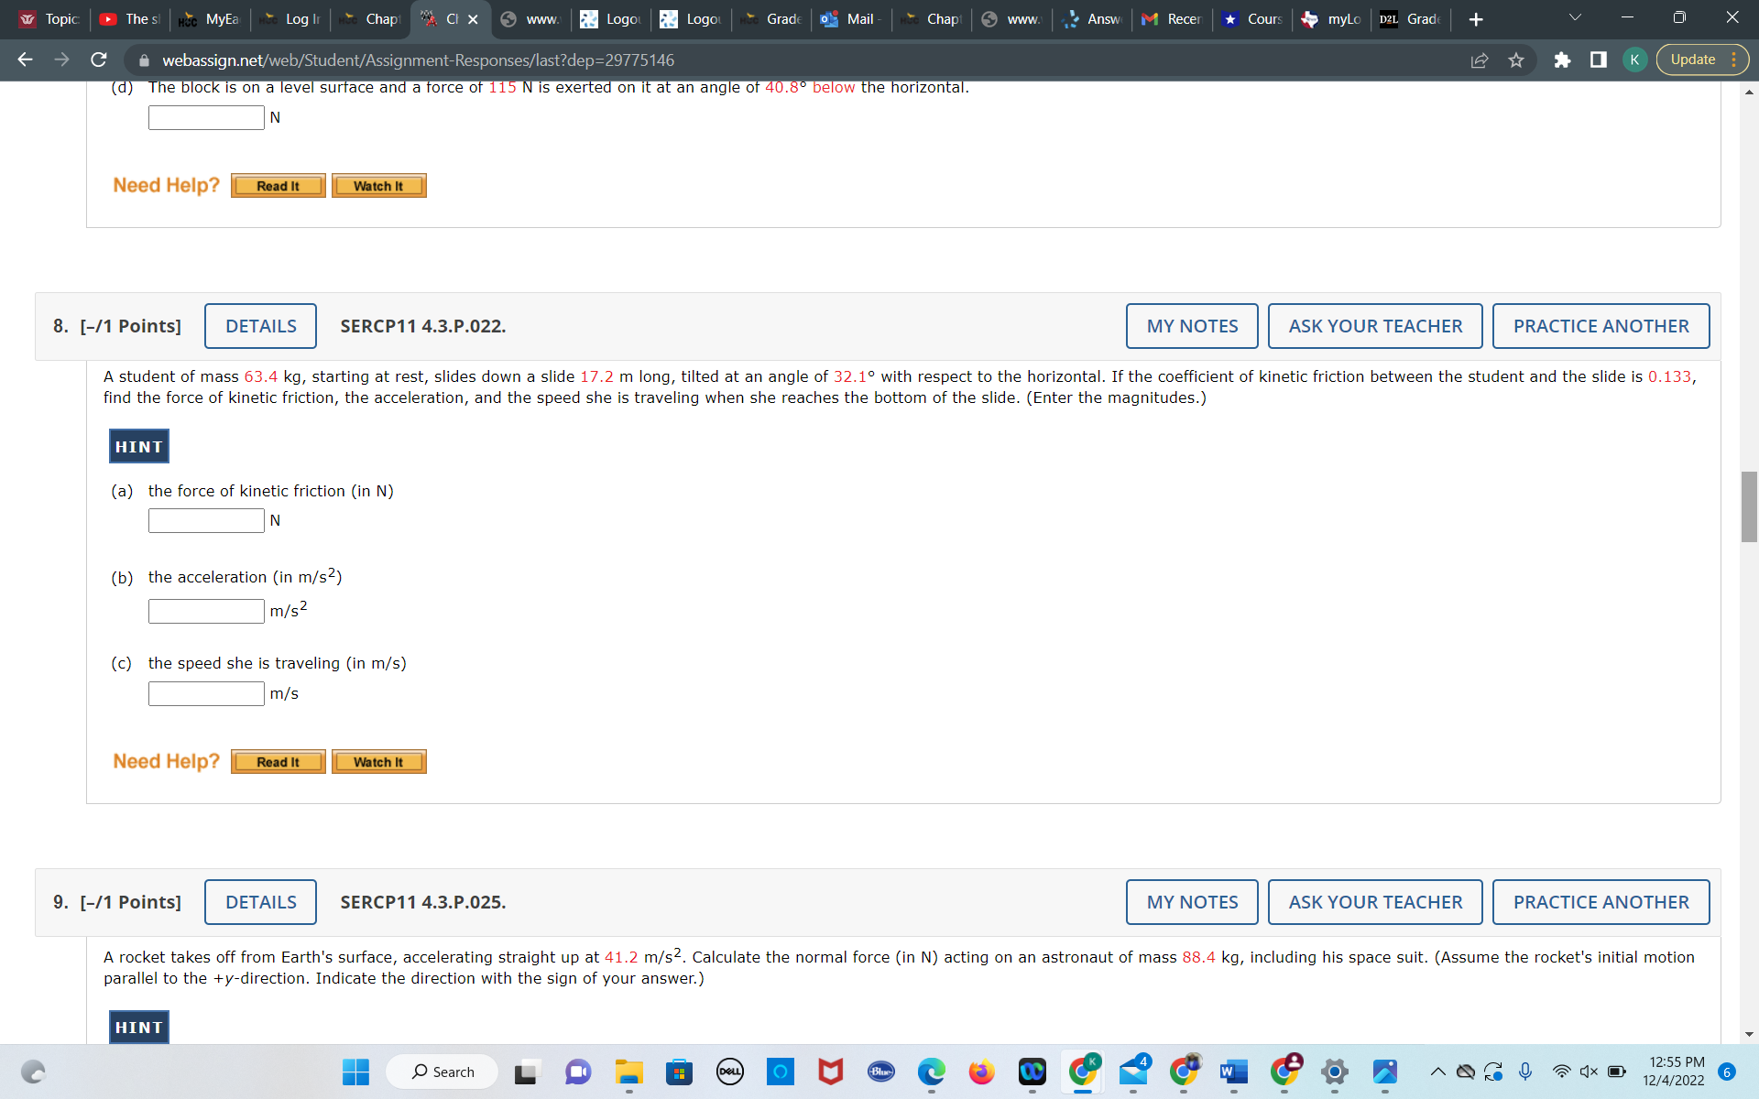Image resolution: width=1759 pixels, height=1099 pixels.
Task: Open the Chrome profile avatar marked K
Action: (1634, 60)
